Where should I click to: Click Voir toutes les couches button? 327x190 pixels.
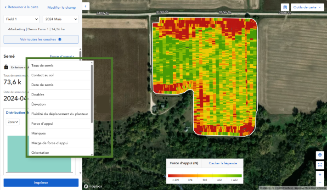(41, 39)
